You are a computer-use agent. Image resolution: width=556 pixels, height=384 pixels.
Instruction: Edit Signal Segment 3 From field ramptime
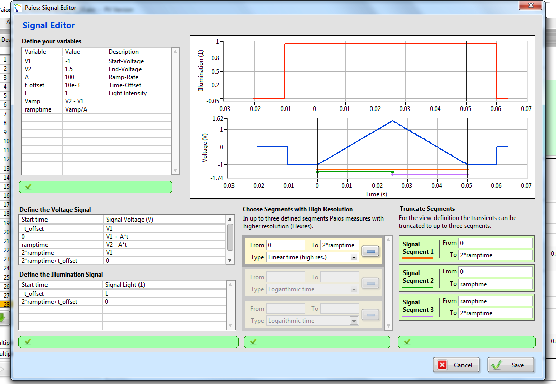click(495, 301)
